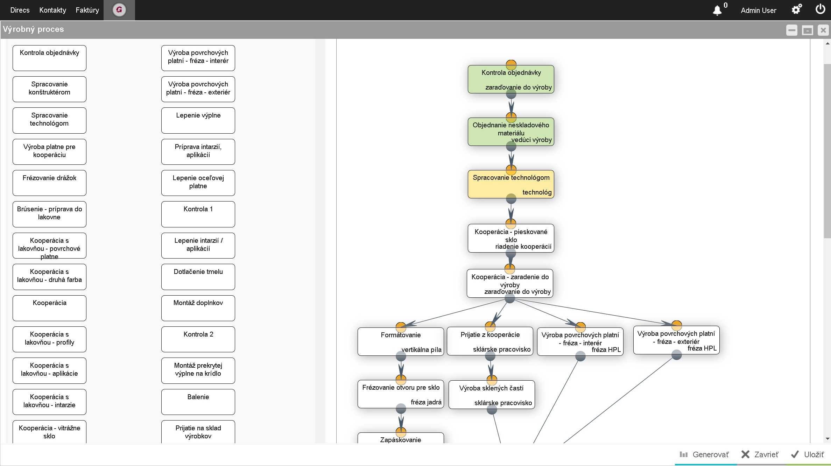Click orange input port of Objednanie neskladového materiálu
Screen dimensions: 831x466
click(511, 118)
